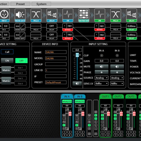
Task: Toggle the IN B phase plus button
Action: (117, 72)
